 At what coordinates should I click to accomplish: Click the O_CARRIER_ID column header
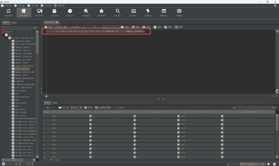point(250,112)
